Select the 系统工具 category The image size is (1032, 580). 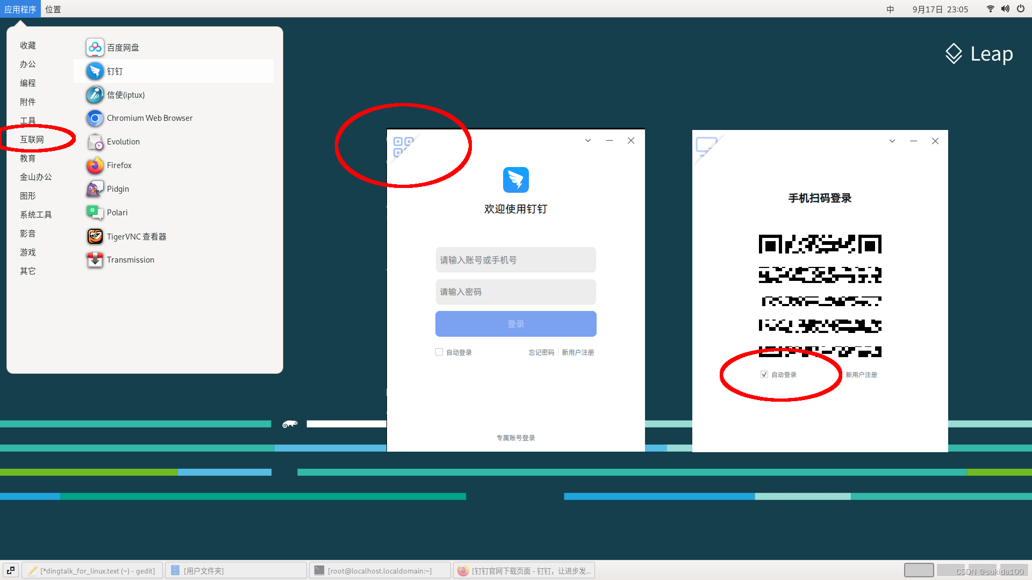tap(36, 215)
